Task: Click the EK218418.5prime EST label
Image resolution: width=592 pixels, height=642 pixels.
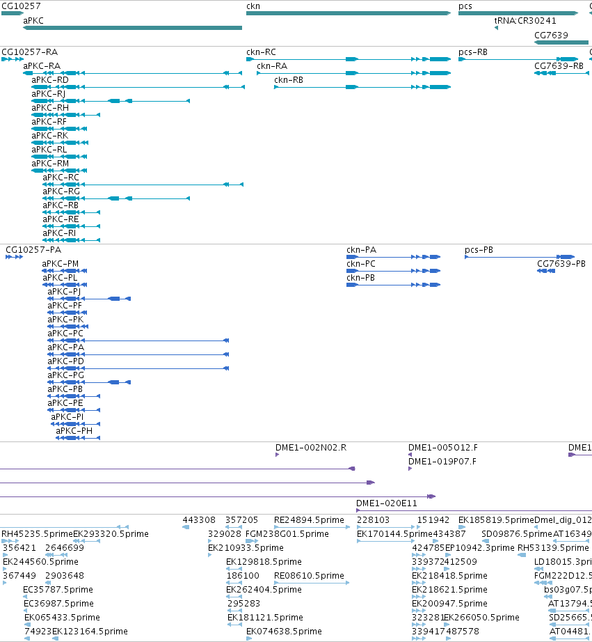Action: (449, 576)
